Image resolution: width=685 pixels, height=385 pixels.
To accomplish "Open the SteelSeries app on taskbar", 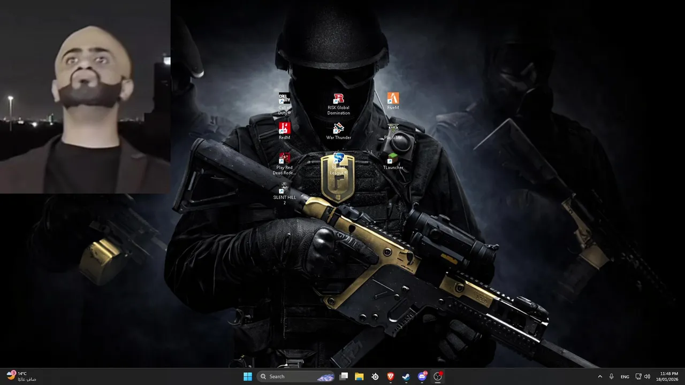I will pos(375,376).
